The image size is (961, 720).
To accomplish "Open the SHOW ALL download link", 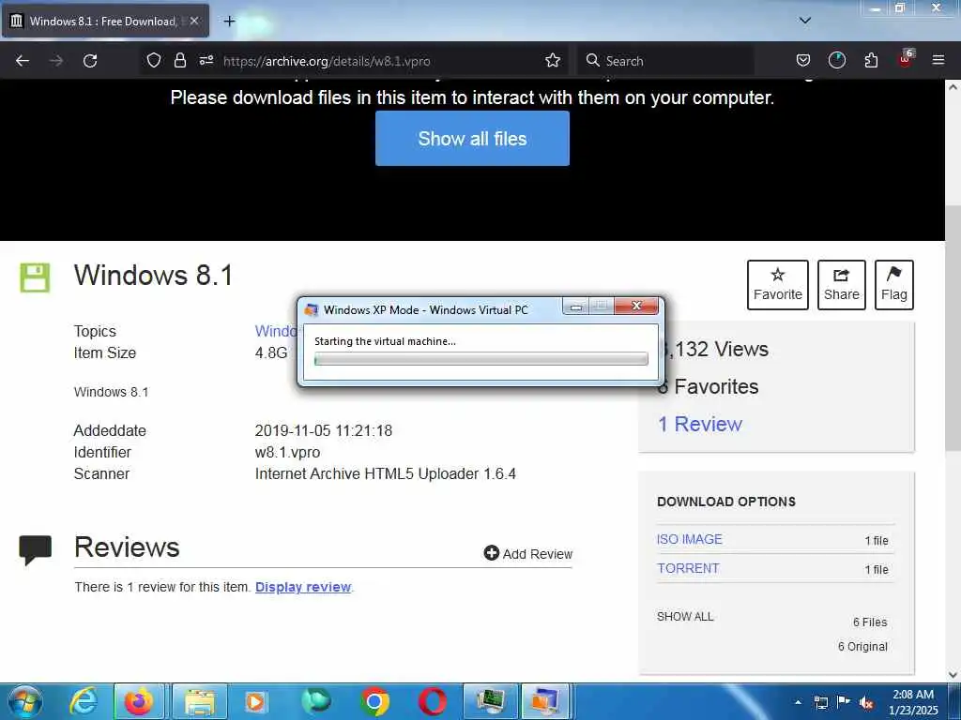I will point(685,617).
